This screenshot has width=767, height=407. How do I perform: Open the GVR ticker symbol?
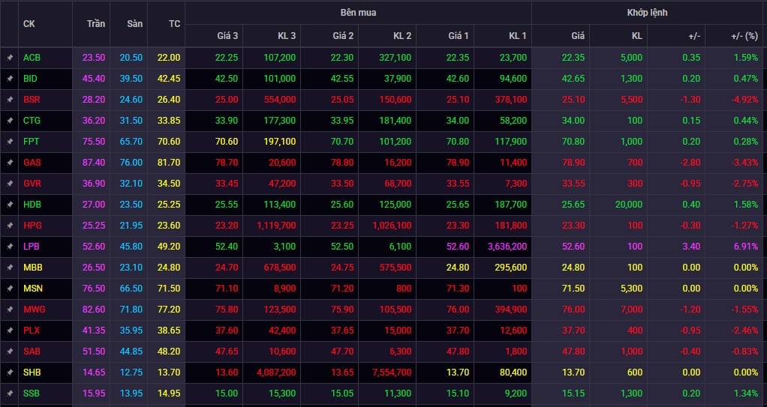(32, 184)
